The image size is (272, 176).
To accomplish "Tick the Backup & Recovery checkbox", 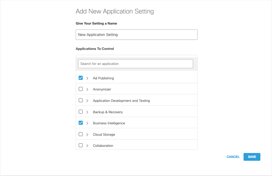I will 81,112.
